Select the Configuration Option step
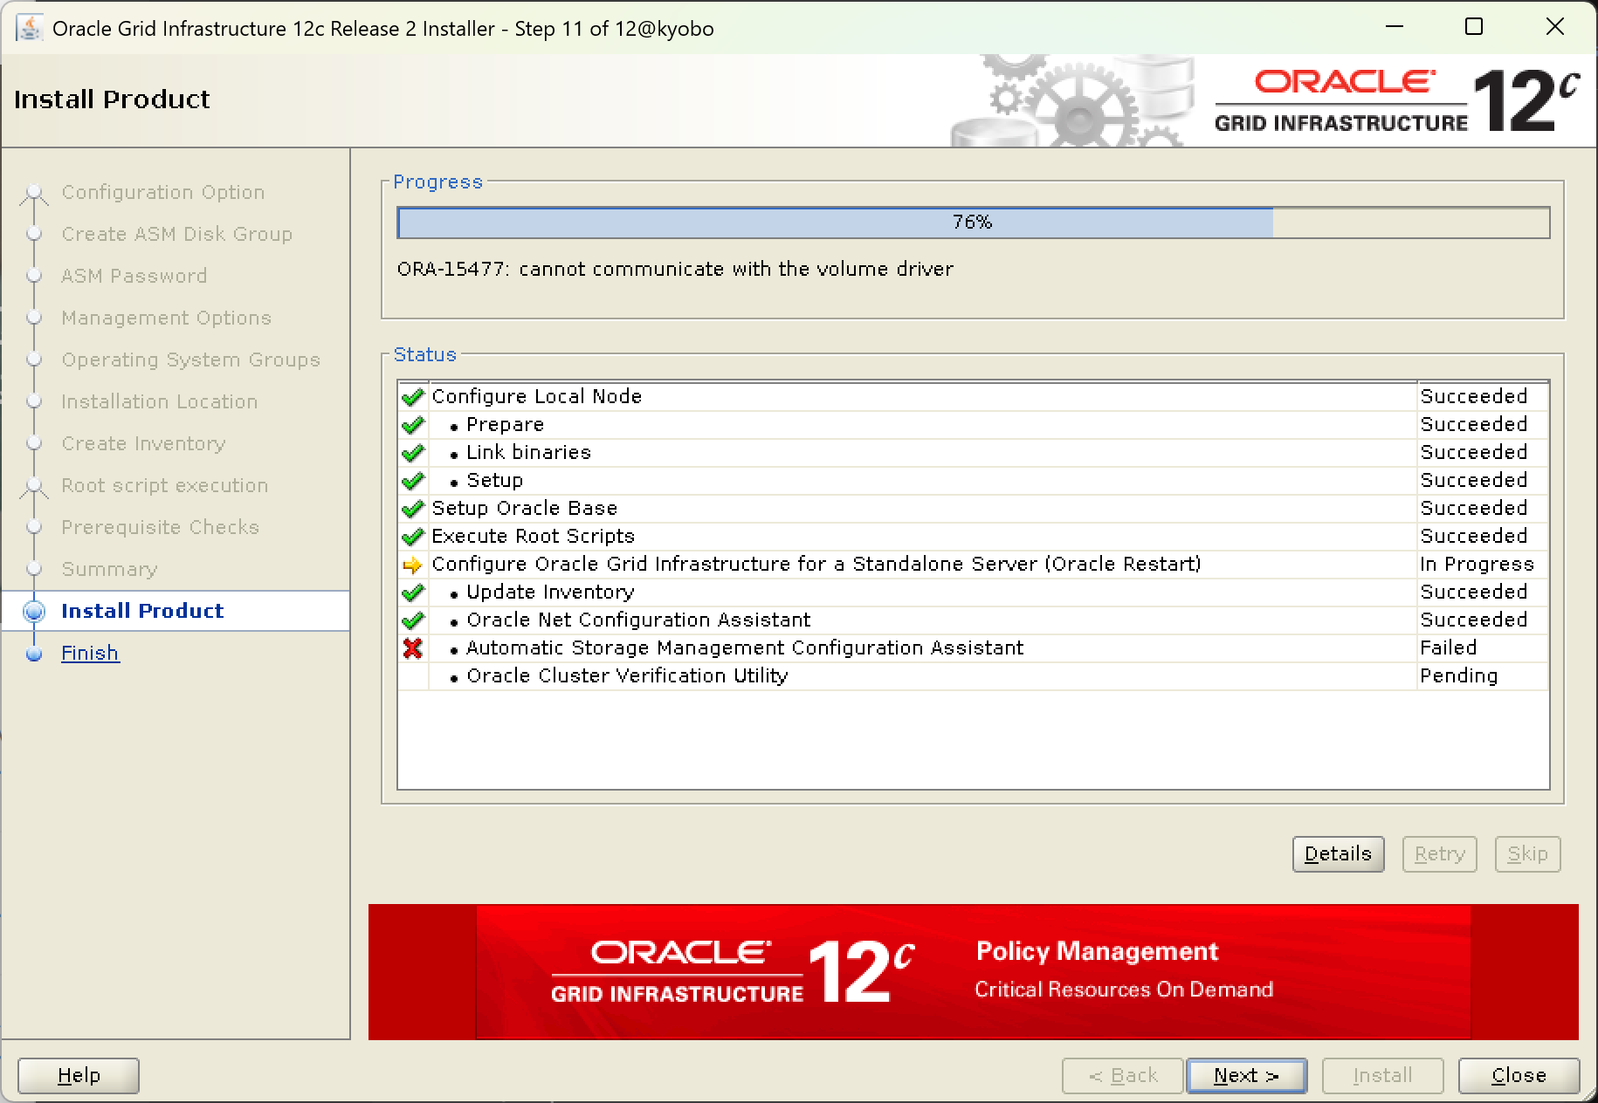The width and height of the screenshot is (1598, 1103). tap(162, 192)
